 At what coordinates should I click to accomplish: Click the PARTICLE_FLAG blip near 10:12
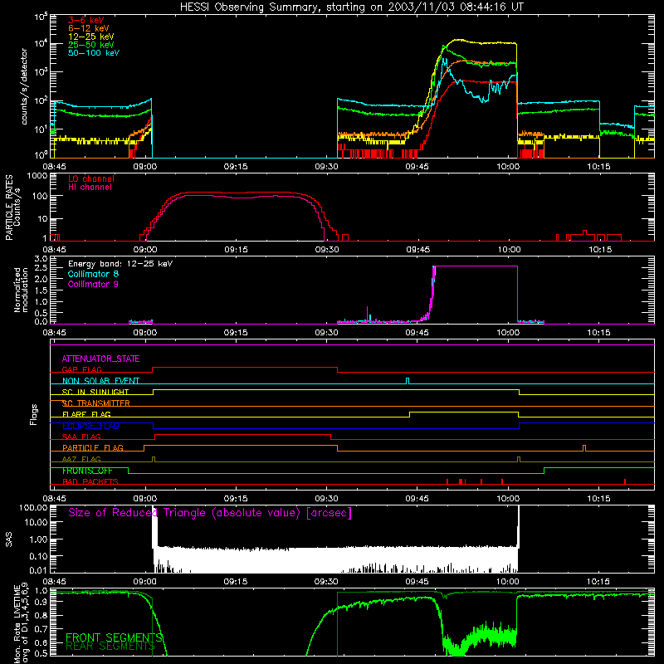pos(584,448)
